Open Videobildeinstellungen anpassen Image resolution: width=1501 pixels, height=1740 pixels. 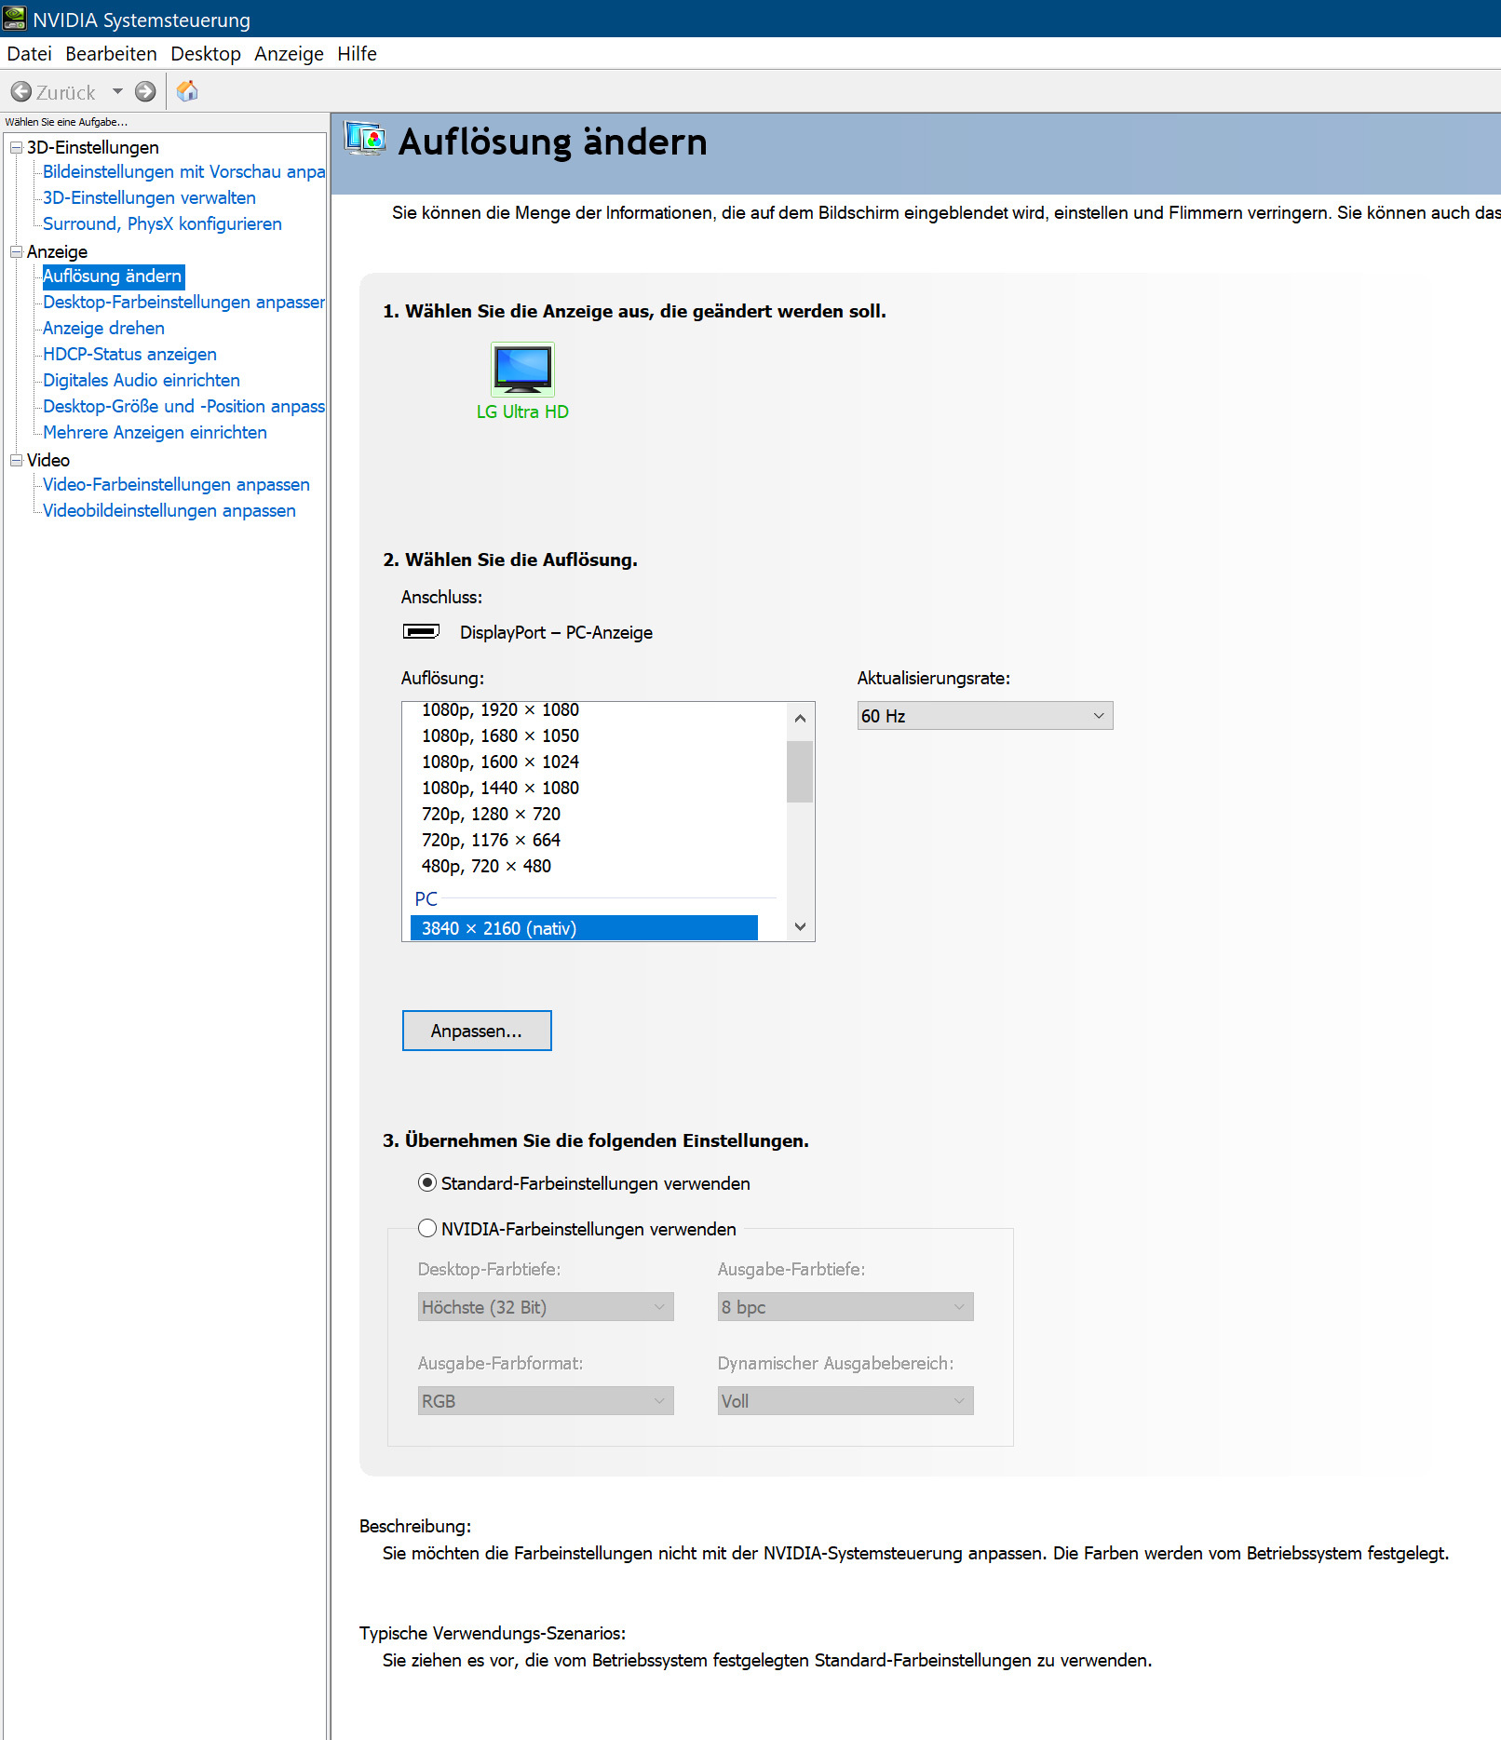pos(169,510)
